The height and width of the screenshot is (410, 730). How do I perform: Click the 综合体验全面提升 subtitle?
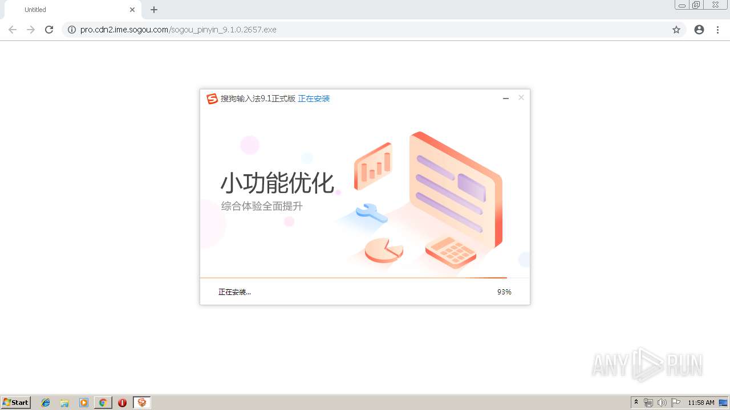(x=262, y=206)
